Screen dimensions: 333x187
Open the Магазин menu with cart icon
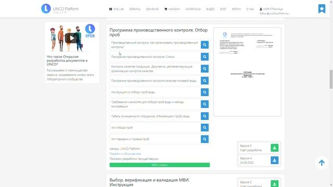[172, 9]
